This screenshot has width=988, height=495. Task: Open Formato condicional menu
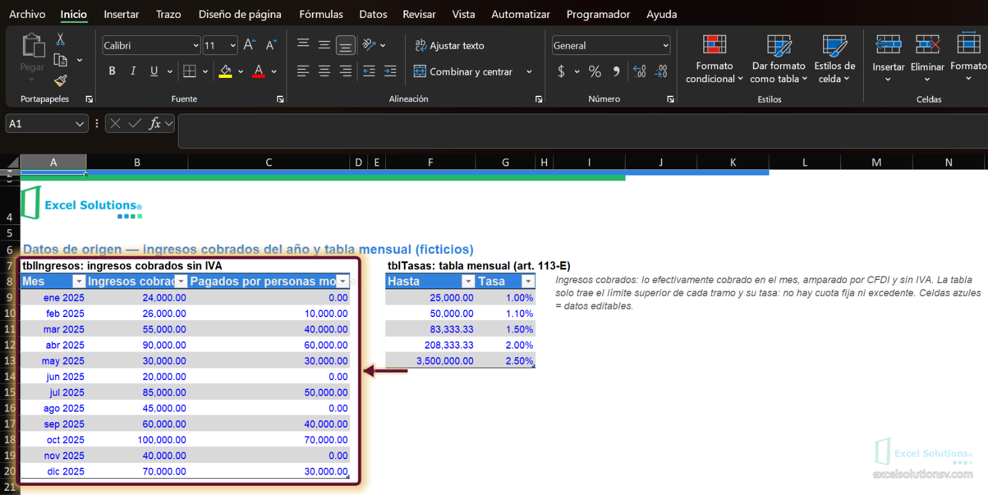point(714,59)
